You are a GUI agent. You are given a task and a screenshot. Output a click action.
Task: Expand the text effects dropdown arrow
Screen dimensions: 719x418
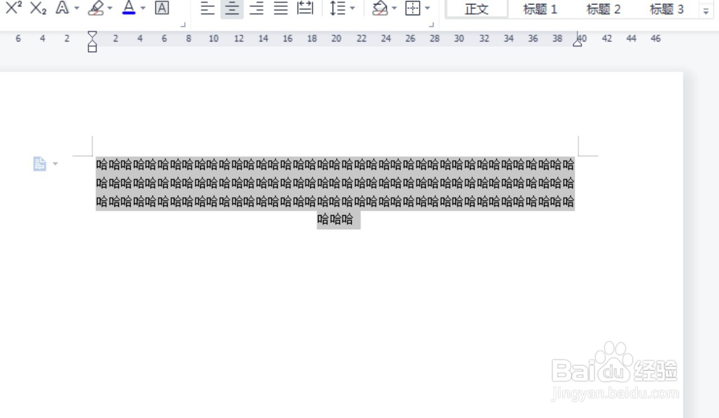click(x=77, y=8)
